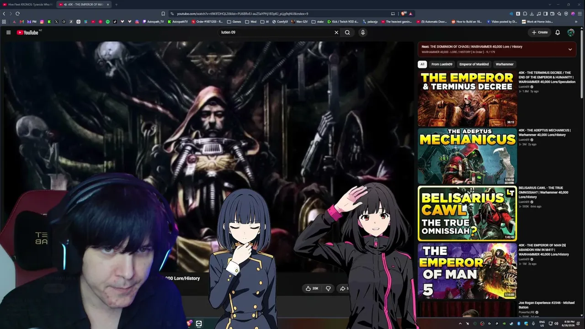The height and width of the screenshot is (329, 585).
Task: Switch to the 'Hive Fleet KRONOS' browser tab
Action: coord(27,5)
